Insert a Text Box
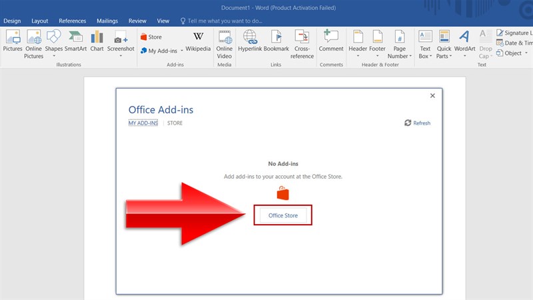This screenshot has height=300, width=533. pos(425,44)
